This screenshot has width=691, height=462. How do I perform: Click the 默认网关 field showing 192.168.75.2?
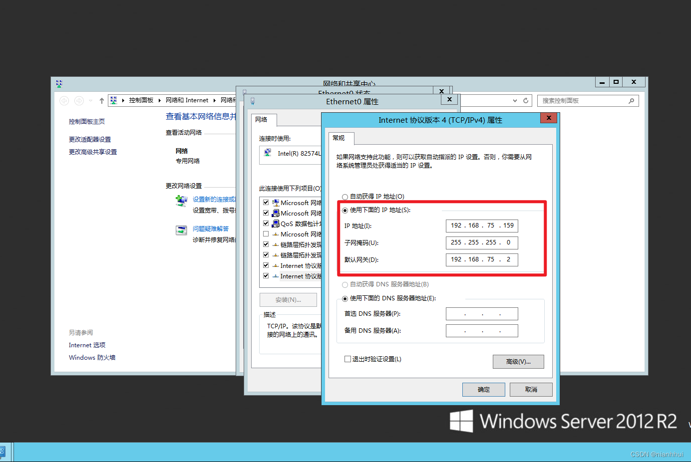coord(482,260)
